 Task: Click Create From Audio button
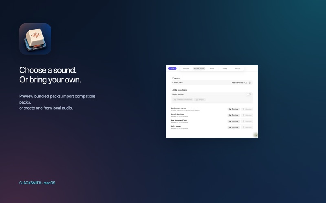click(x=183, y=99)
